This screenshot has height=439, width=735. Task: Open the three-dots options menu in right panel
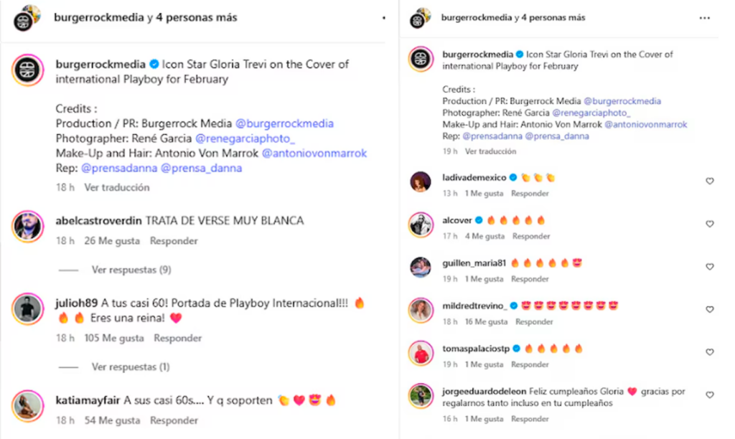click(x=705, y=18)
